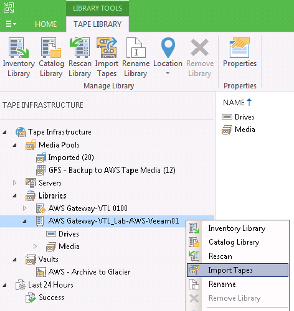
Task: Click the Rescan Library ribbon icon
Action: point(80,47)
